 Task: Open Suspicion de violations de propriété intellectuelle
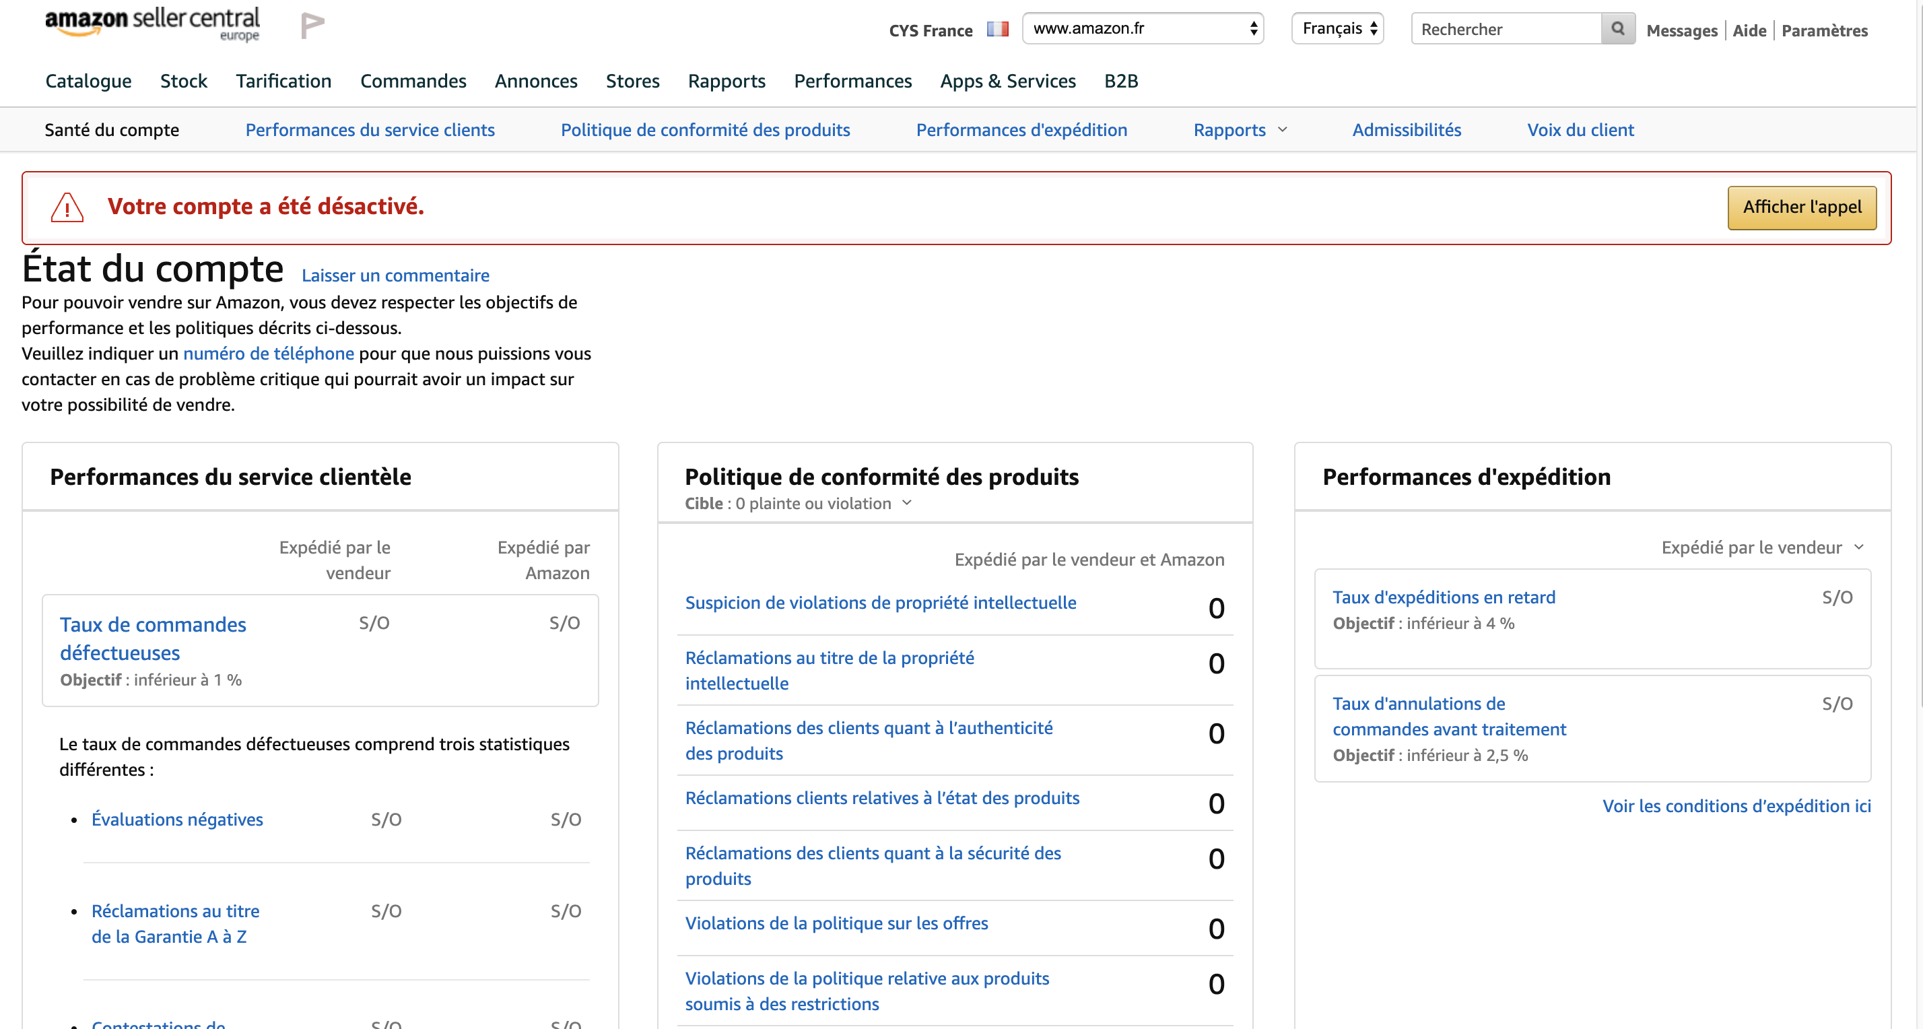(880, 603)
